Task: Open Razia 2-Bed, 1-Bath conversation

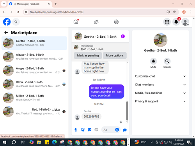Action: point(34,84)
